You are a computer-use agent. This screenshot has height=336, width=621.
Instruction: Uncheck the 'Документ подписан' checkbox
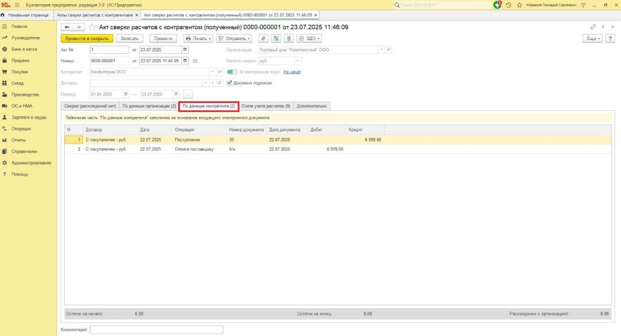pyautogui.click(x=230, y=83)
